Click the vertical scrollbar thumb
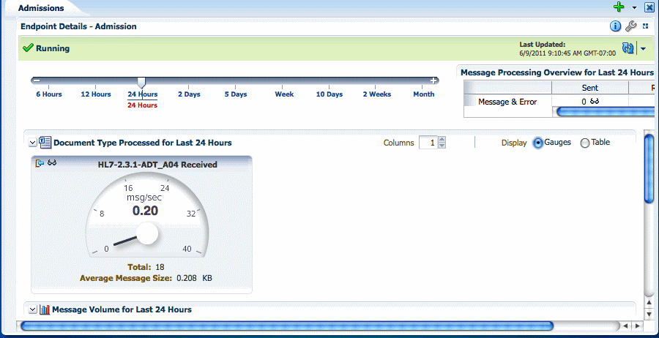This screenshot has height=338, width=659. 649,168
